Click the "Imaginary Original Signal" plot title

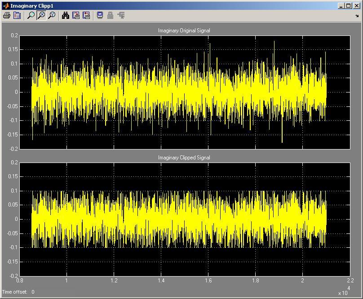point(184,31)
